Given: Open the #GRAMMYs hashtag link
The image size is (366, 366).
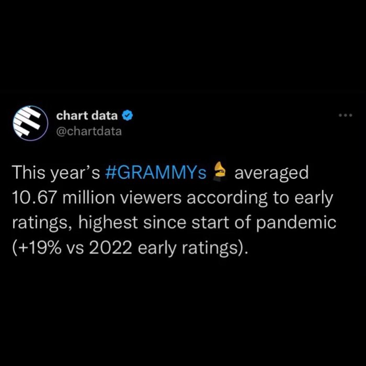Looking at the screenshot, I should [156, 173].
